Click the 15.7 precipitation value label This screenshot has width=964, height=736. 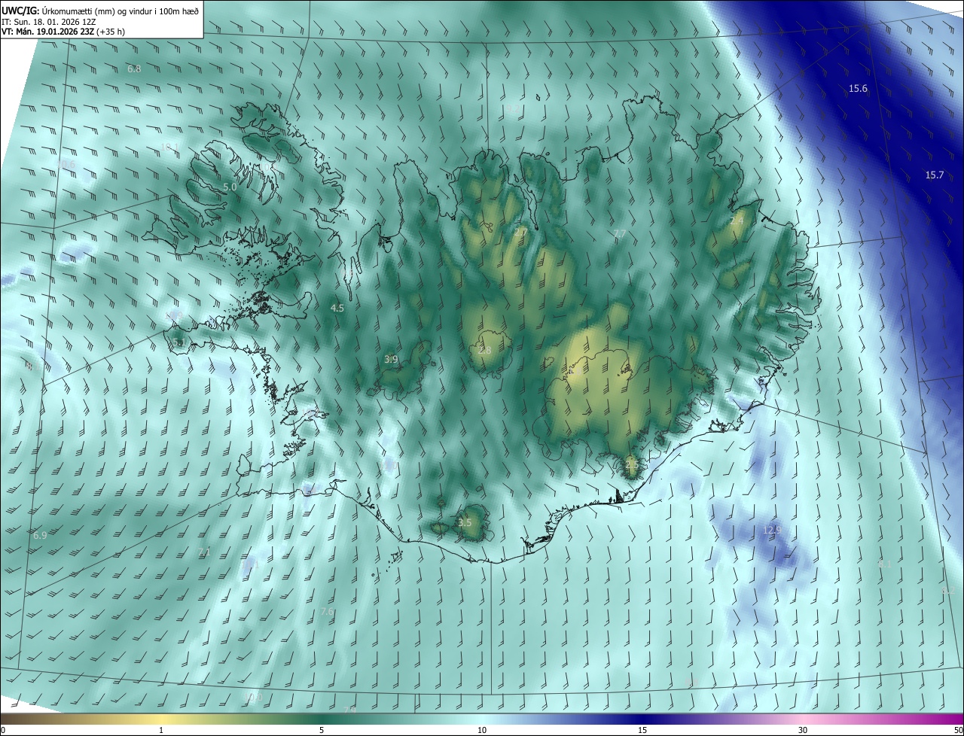[934, 175]
